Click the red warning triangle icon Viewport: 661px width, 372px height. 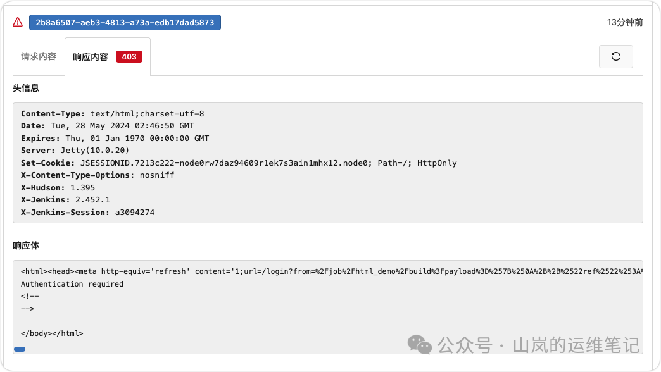coord(17,22)
